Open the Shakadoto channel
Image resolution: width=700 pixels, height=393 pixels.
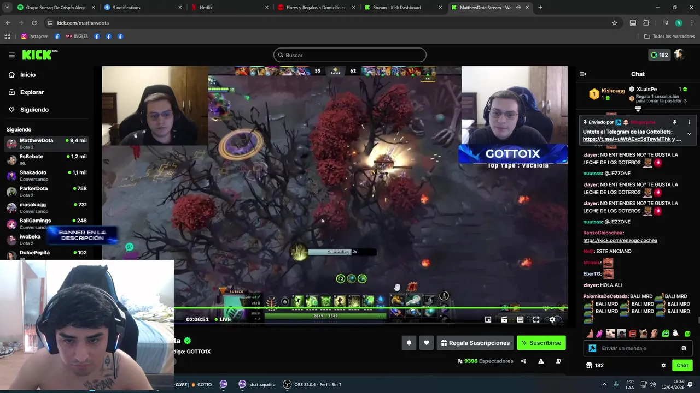point(46,175)
